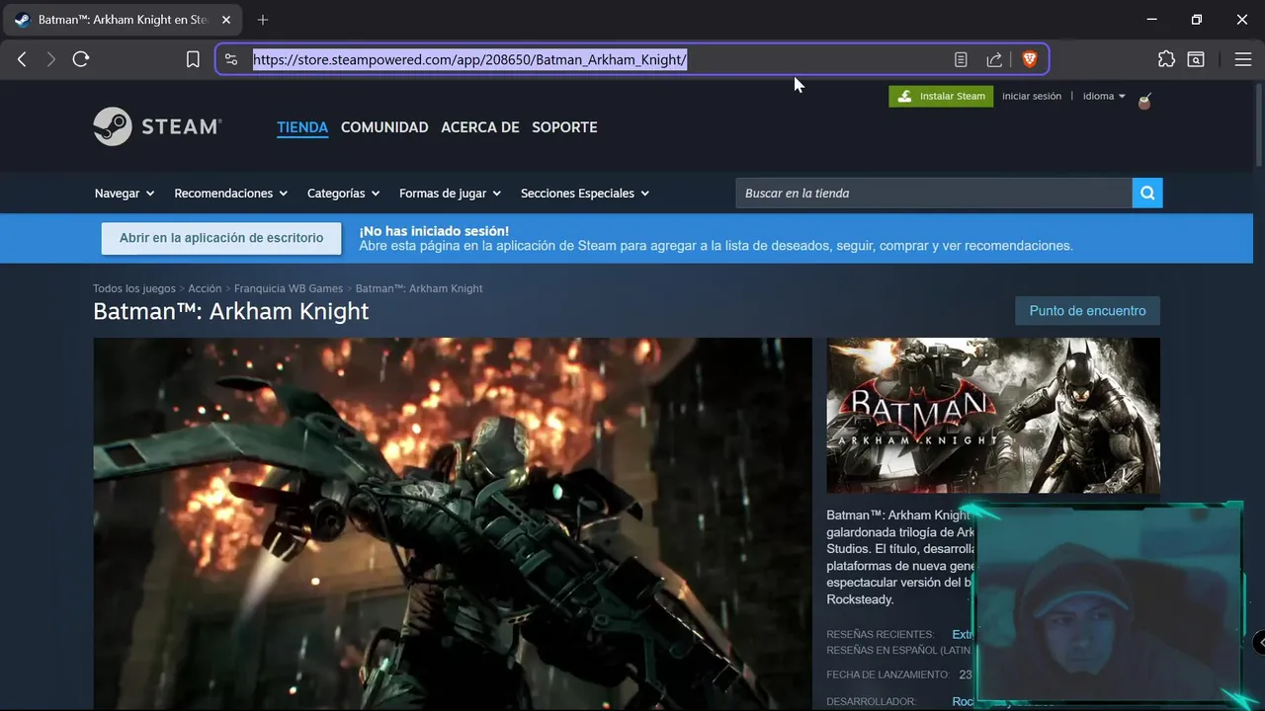Open the extensions puzzle icon
Viewport: 1265px width, 711px height.
[1166, 59]
